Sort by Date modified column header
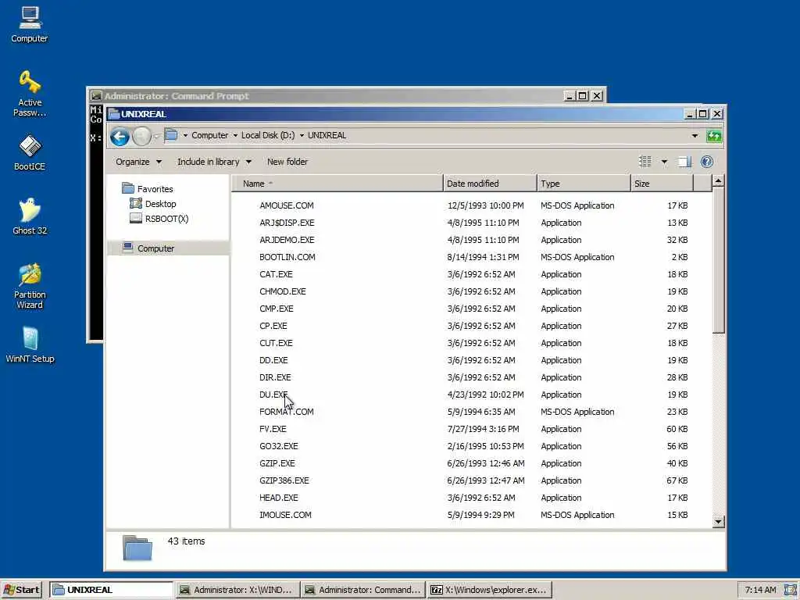800x600 pixels. pyautogui.click(x=490, y=184)
